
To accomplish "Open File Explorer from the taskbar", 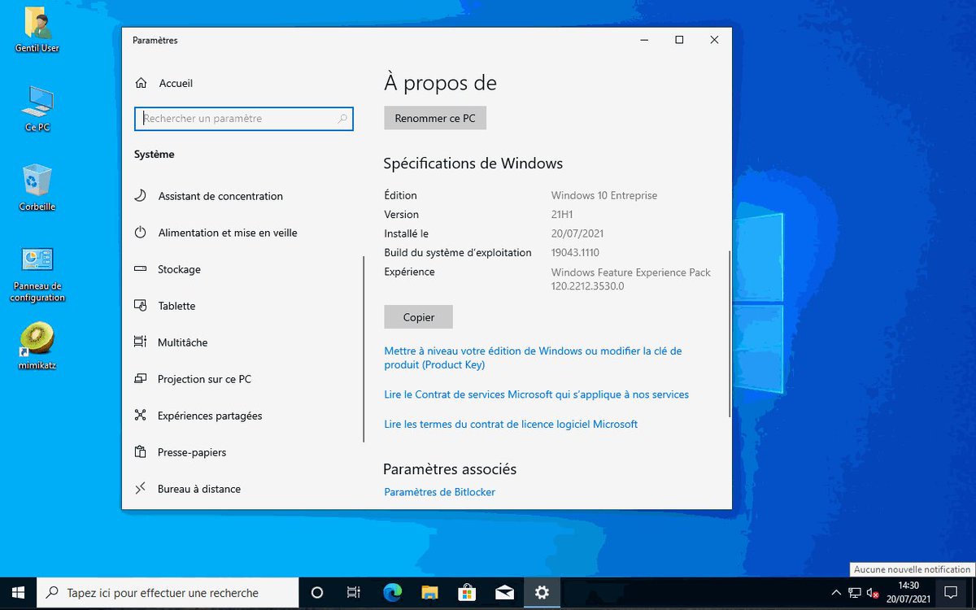I will click(x=429, y=593).
